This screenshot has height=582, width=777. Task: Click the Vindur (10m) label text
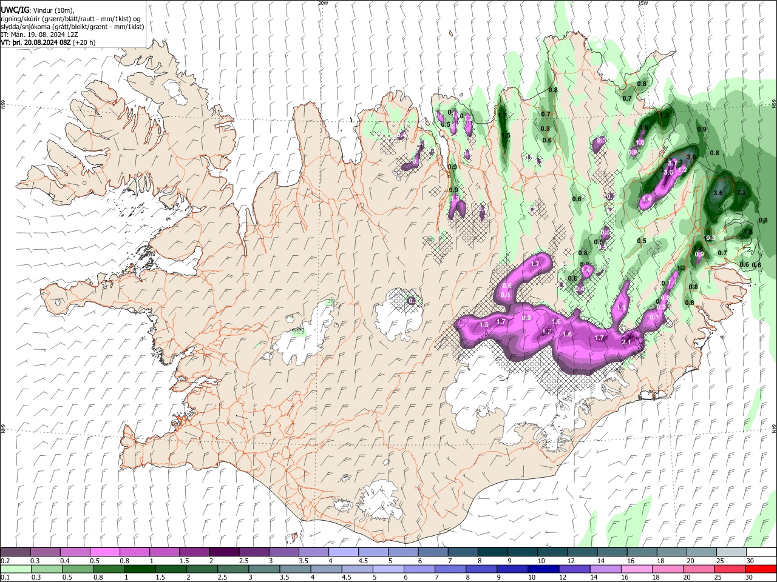point(53,10)
